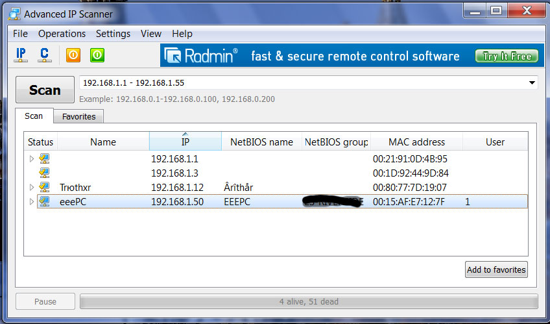Open the IP range dropdown arrow
The height and width of the screenshot is (324, 550).
(532, 83)
